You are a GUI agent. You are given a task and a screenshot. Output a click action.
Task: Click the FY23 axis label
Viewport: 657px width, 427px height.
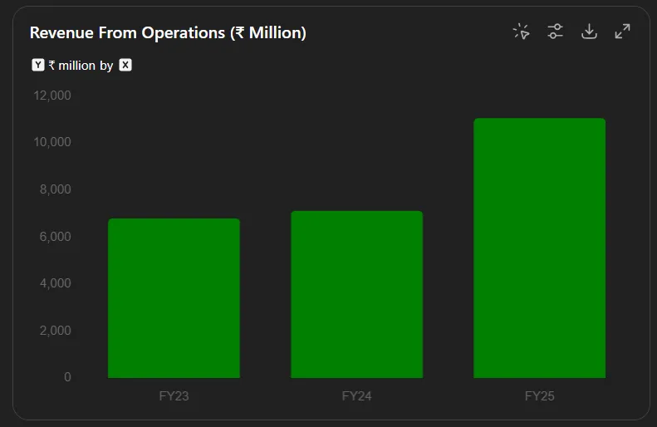click(x=174, y=396)
